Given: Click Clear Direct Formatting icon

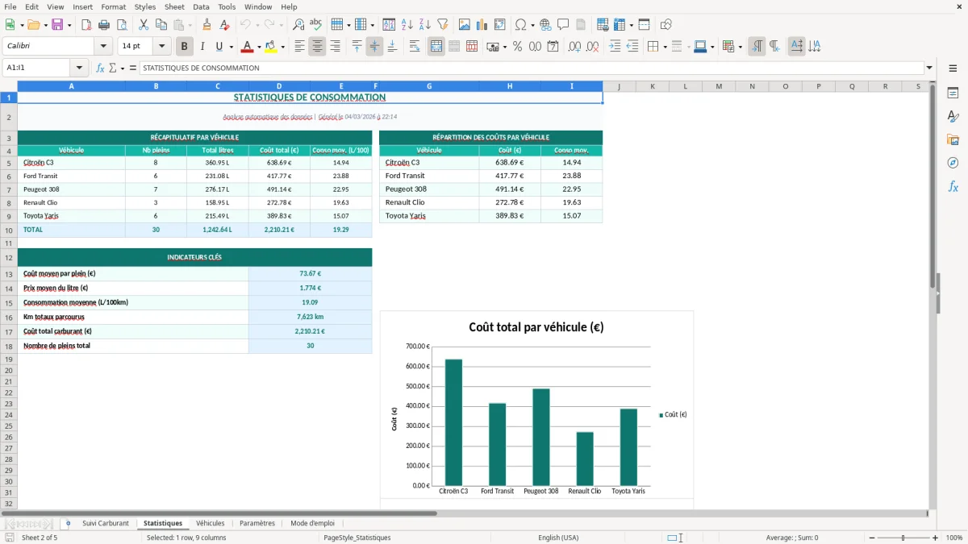Looking at the screenshot, I should coord(224,25).
